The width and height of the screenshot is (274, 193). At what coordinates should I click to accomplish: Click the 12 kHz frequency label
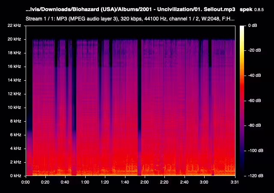coord(14,94)
